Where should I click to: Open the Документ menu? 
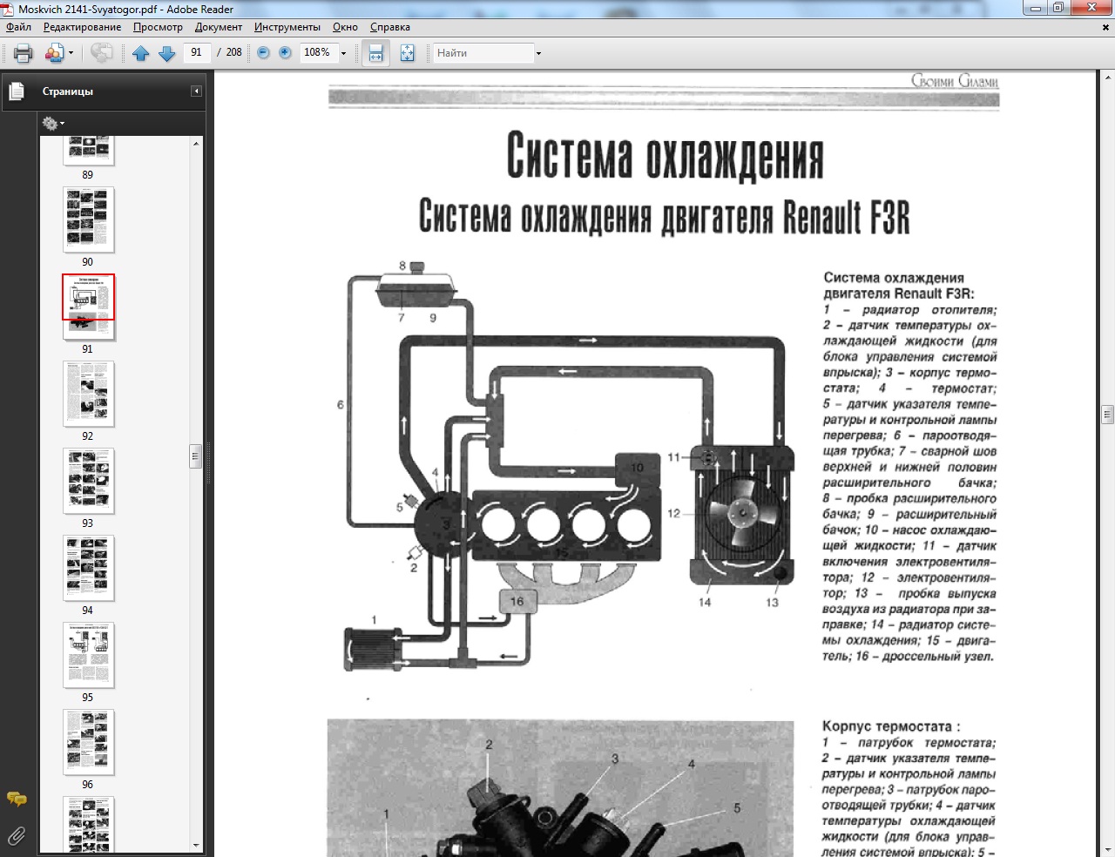coord(219,27)
